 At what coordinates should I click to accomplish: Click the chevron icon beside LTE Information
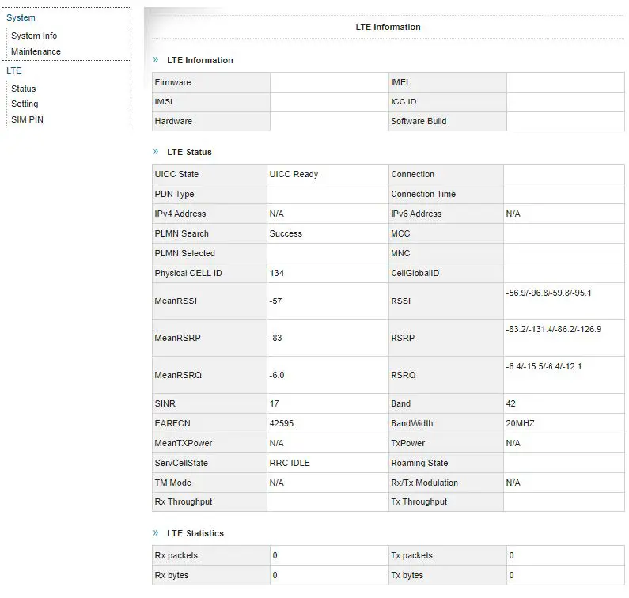coord(156,59)
